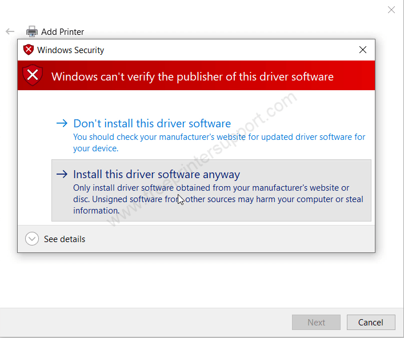
Task: Click the arrow beside Install anyway option
Action: click(x=62, y=174)
